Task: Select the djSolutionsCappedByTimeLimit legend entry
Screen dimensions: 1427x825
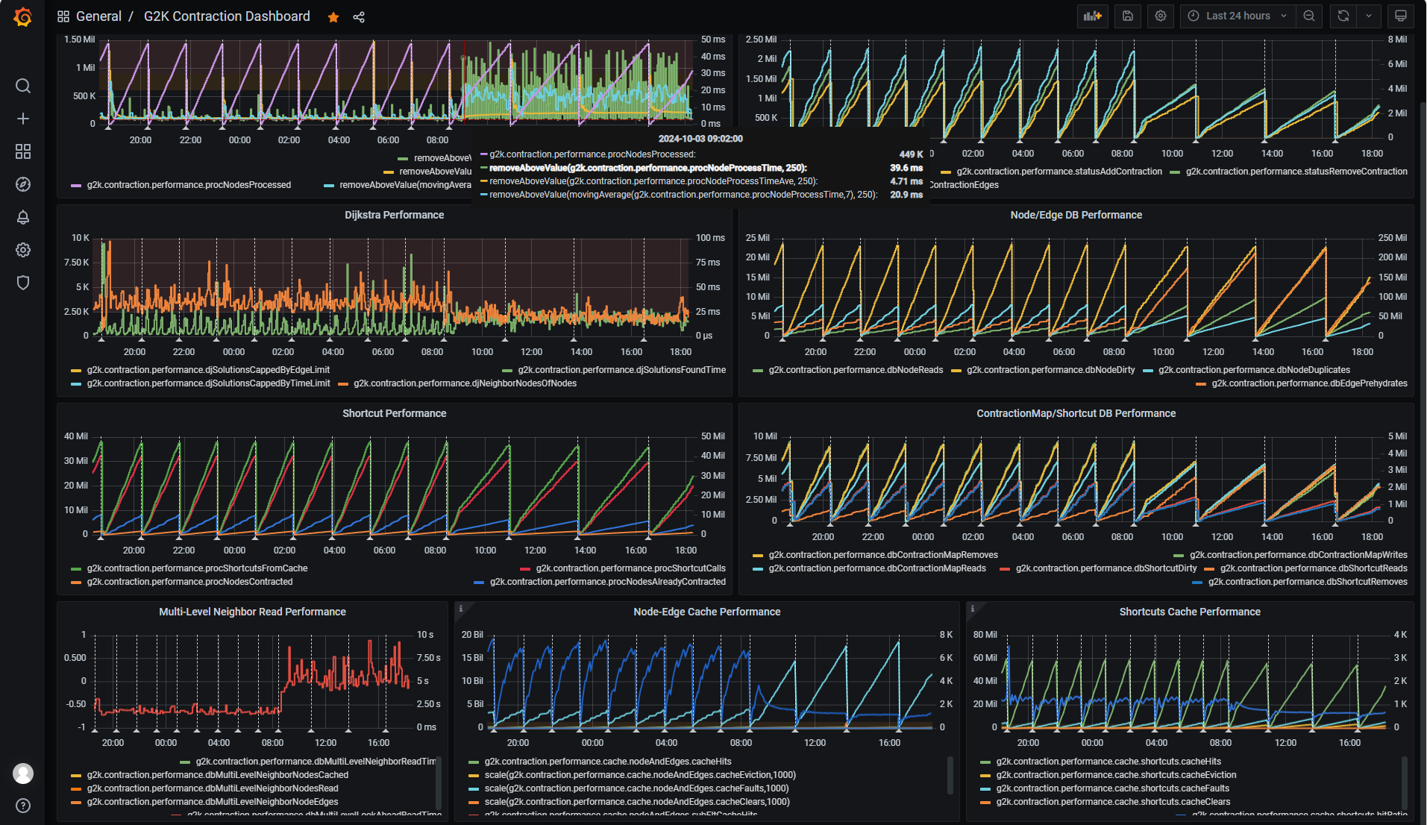Action: pos(208,383)
